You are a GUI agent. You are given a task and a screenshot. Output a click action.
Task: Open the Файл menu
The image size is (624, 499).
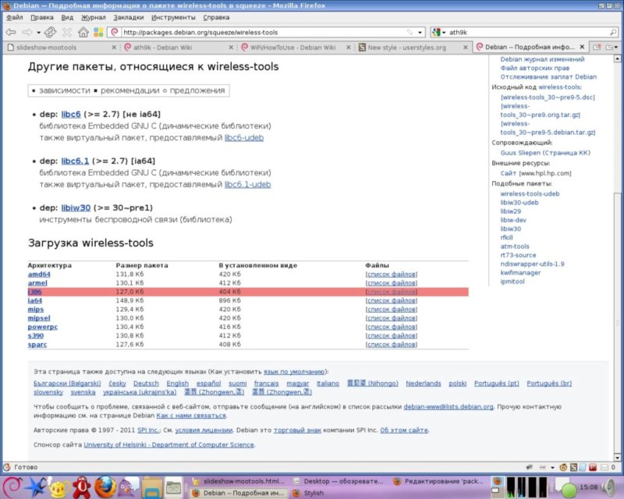click(14, 17)
